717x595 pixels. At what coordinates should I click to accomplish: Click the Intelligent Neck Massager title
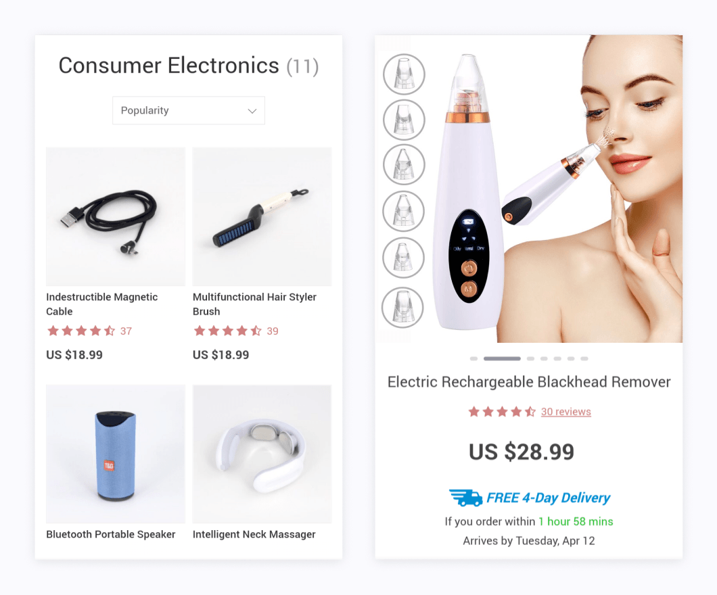(254, 534)
